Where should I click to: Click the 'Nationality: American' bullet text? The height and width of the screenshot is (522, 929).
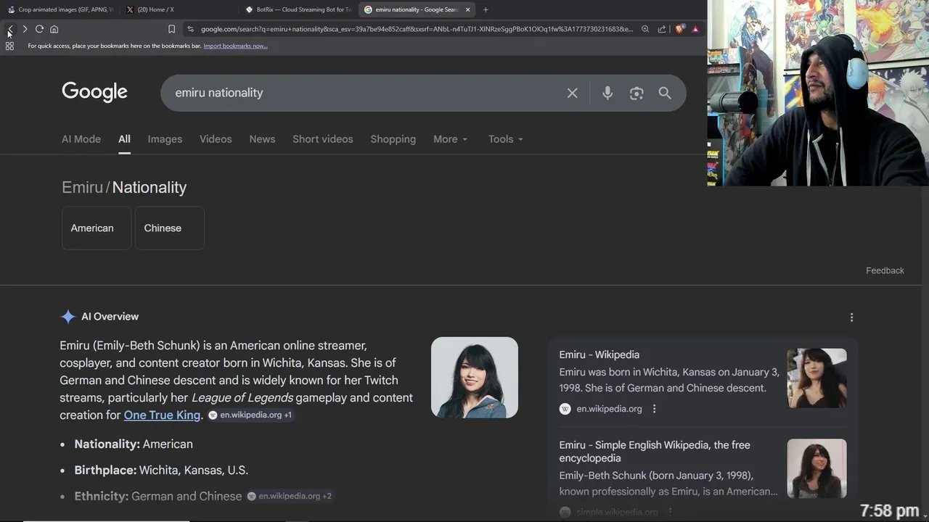click(134, 444)
